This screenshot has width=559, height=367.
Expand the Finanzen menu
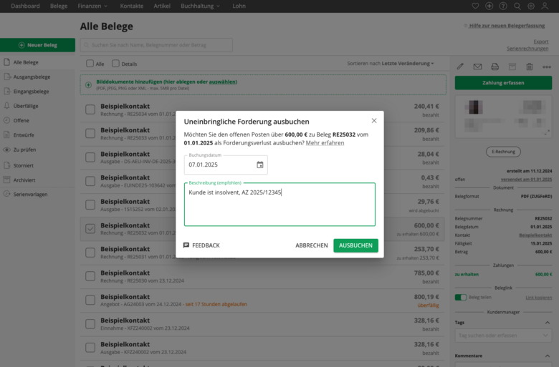click(x=93, y=6)
